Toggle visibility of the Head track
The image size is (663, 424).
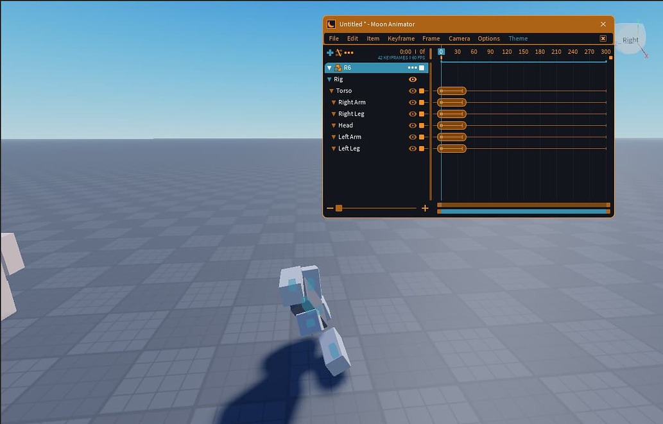click(413, 125)
